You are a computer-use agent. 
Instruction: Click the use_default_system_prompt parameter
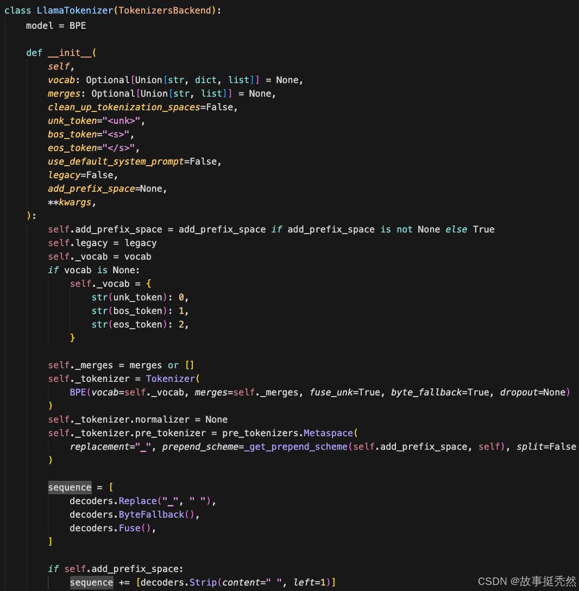point(116,161)
